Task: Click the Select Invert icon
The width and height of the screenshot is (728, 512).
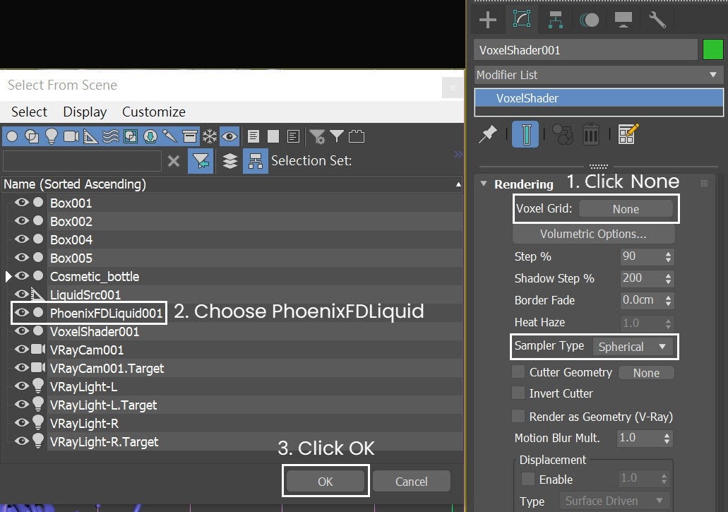Action: coord(293,136)
